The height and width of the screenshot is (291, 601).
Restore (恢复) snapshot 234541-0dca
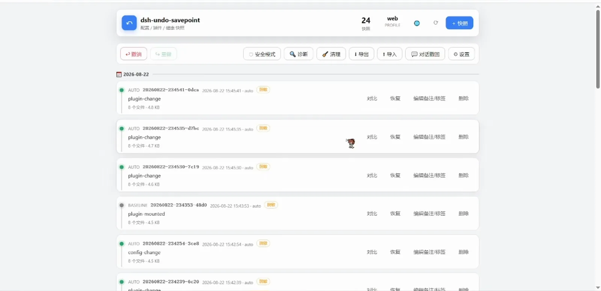click(395, 98)
